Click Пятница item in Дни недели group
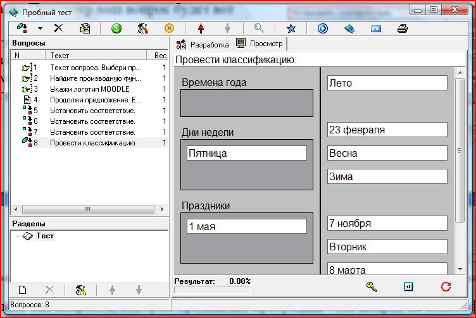The width and height of the screenshot is (476, 318). (246, 153)
